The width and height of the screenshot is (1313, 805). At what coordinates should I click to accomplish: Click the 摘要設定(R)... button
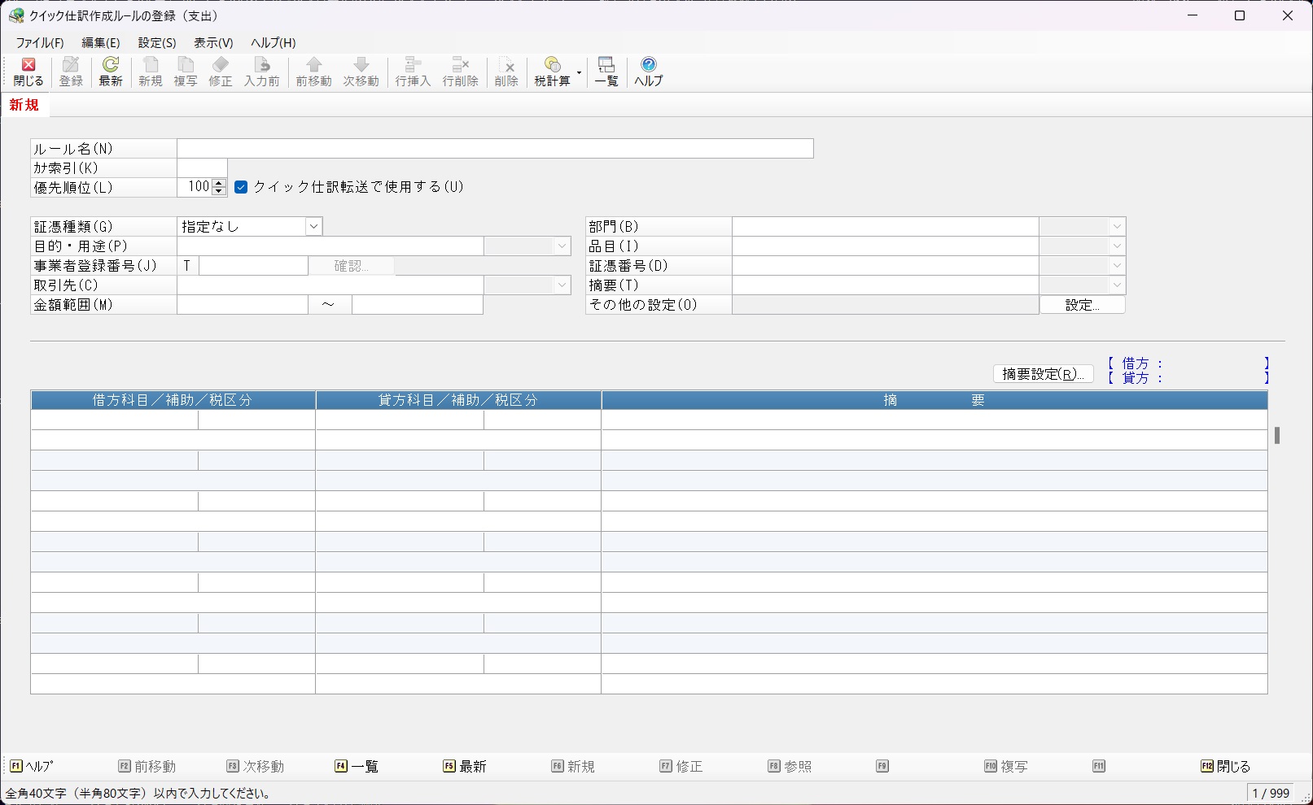point(1043,374)
